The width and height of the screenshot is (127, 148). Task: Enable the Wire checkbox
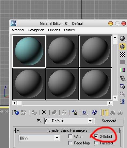coord(70,136)
